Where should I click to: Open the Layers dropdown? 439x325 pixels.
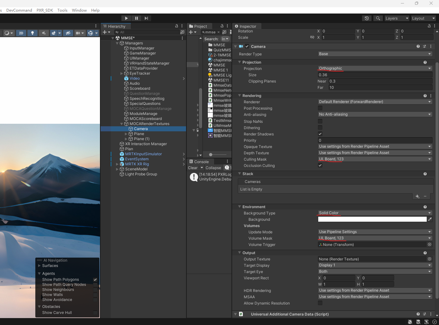pyautogui.click(x=397, y=18)
